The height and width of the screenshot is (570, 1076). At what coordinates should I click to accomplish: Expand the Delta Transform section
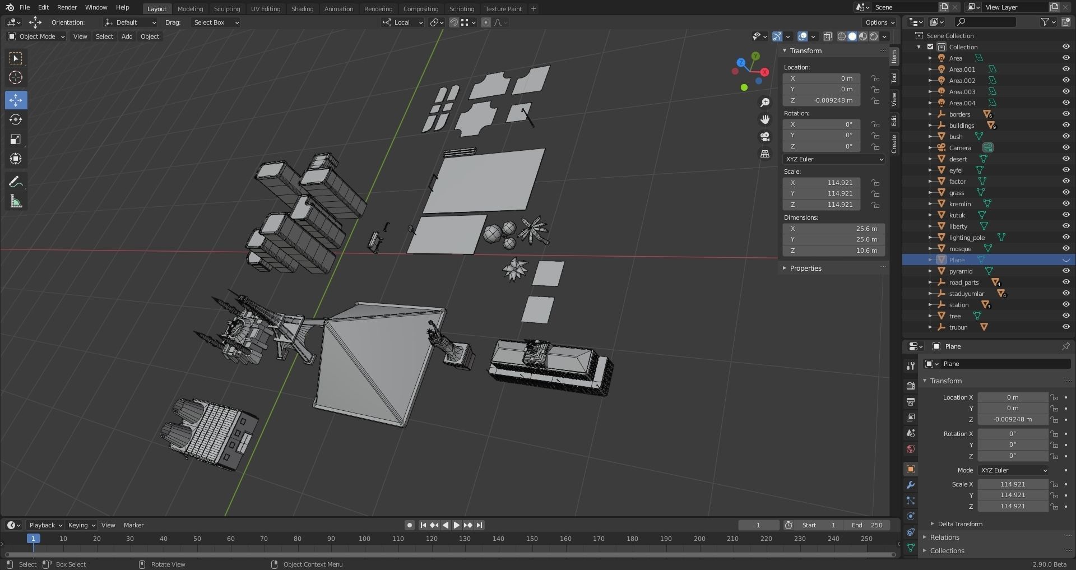pos(959,524)
